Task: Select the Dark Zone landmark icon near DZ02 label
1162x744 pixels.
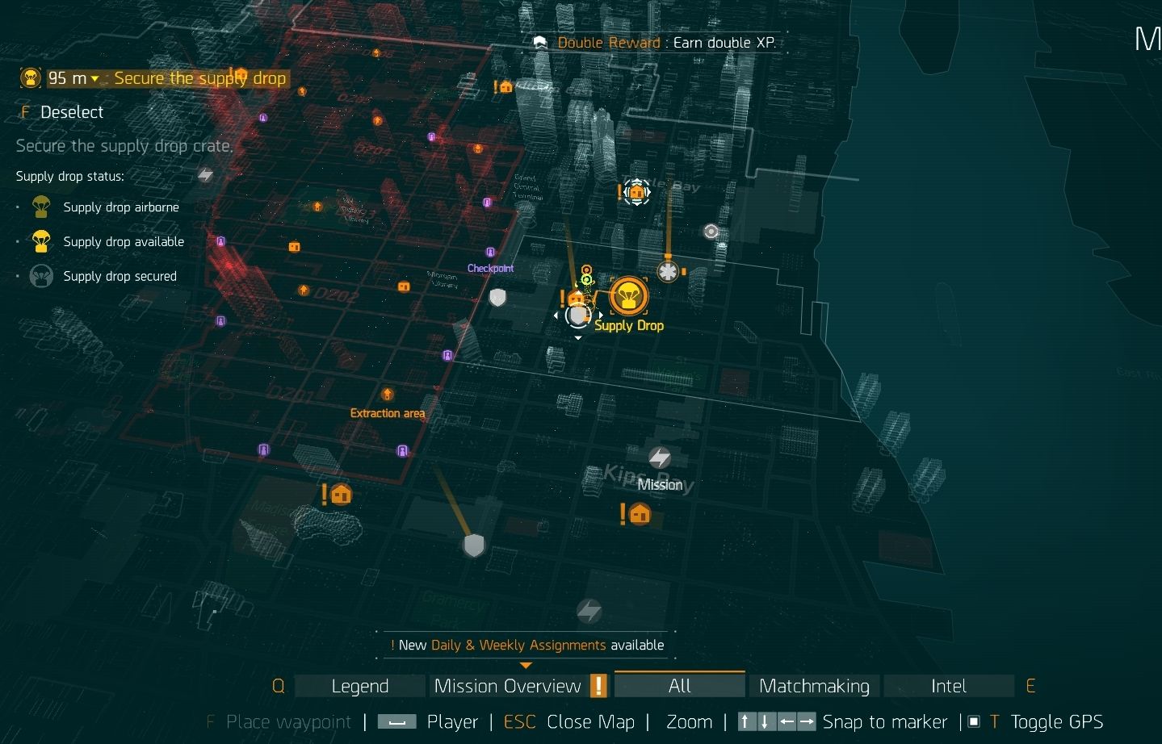Action: [x=304, y=290]
